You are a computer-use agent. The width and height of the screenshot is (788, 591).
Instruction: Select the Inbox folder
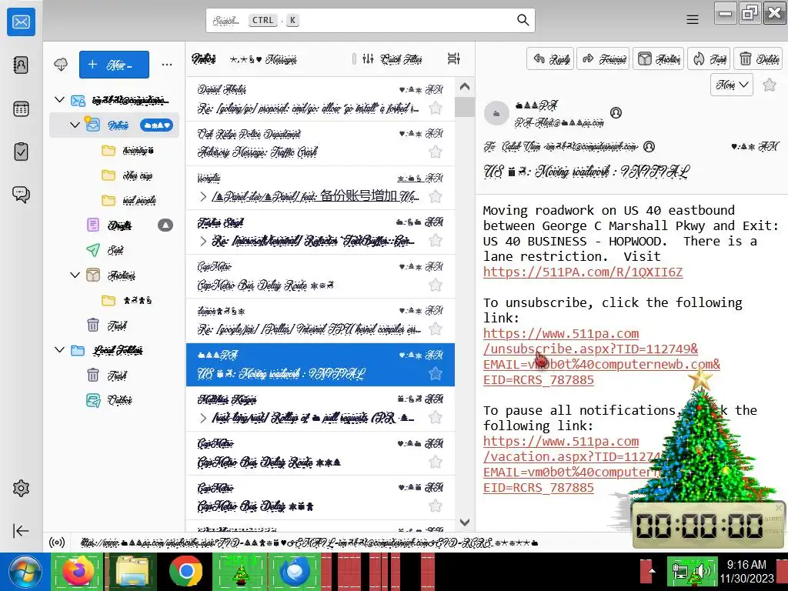tap(115, 125)
